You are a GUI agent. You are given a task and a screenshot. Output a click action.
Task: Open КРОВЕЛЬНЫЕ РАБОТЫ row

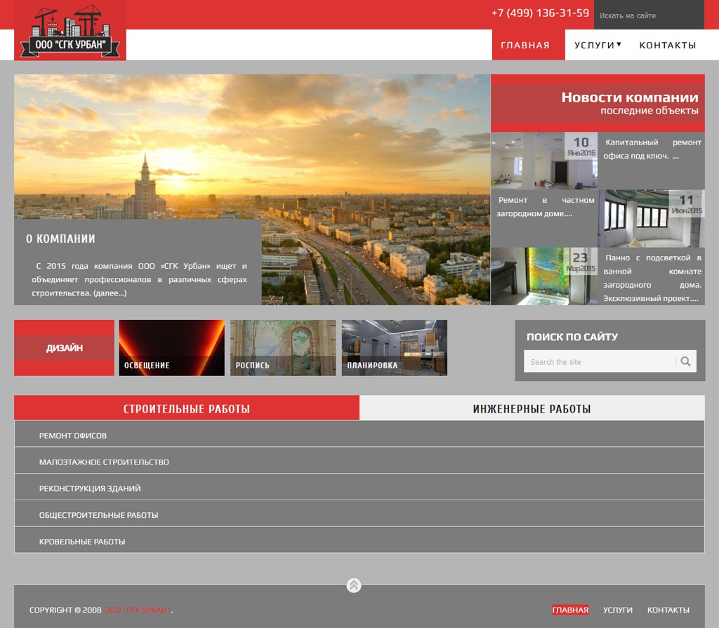point(359,542)
